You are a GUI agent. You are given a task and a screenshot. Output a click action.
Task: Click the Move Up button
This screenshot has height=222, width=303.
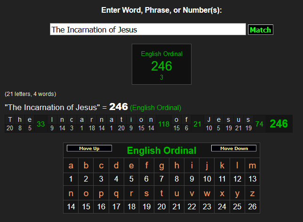tap(89, 149)
